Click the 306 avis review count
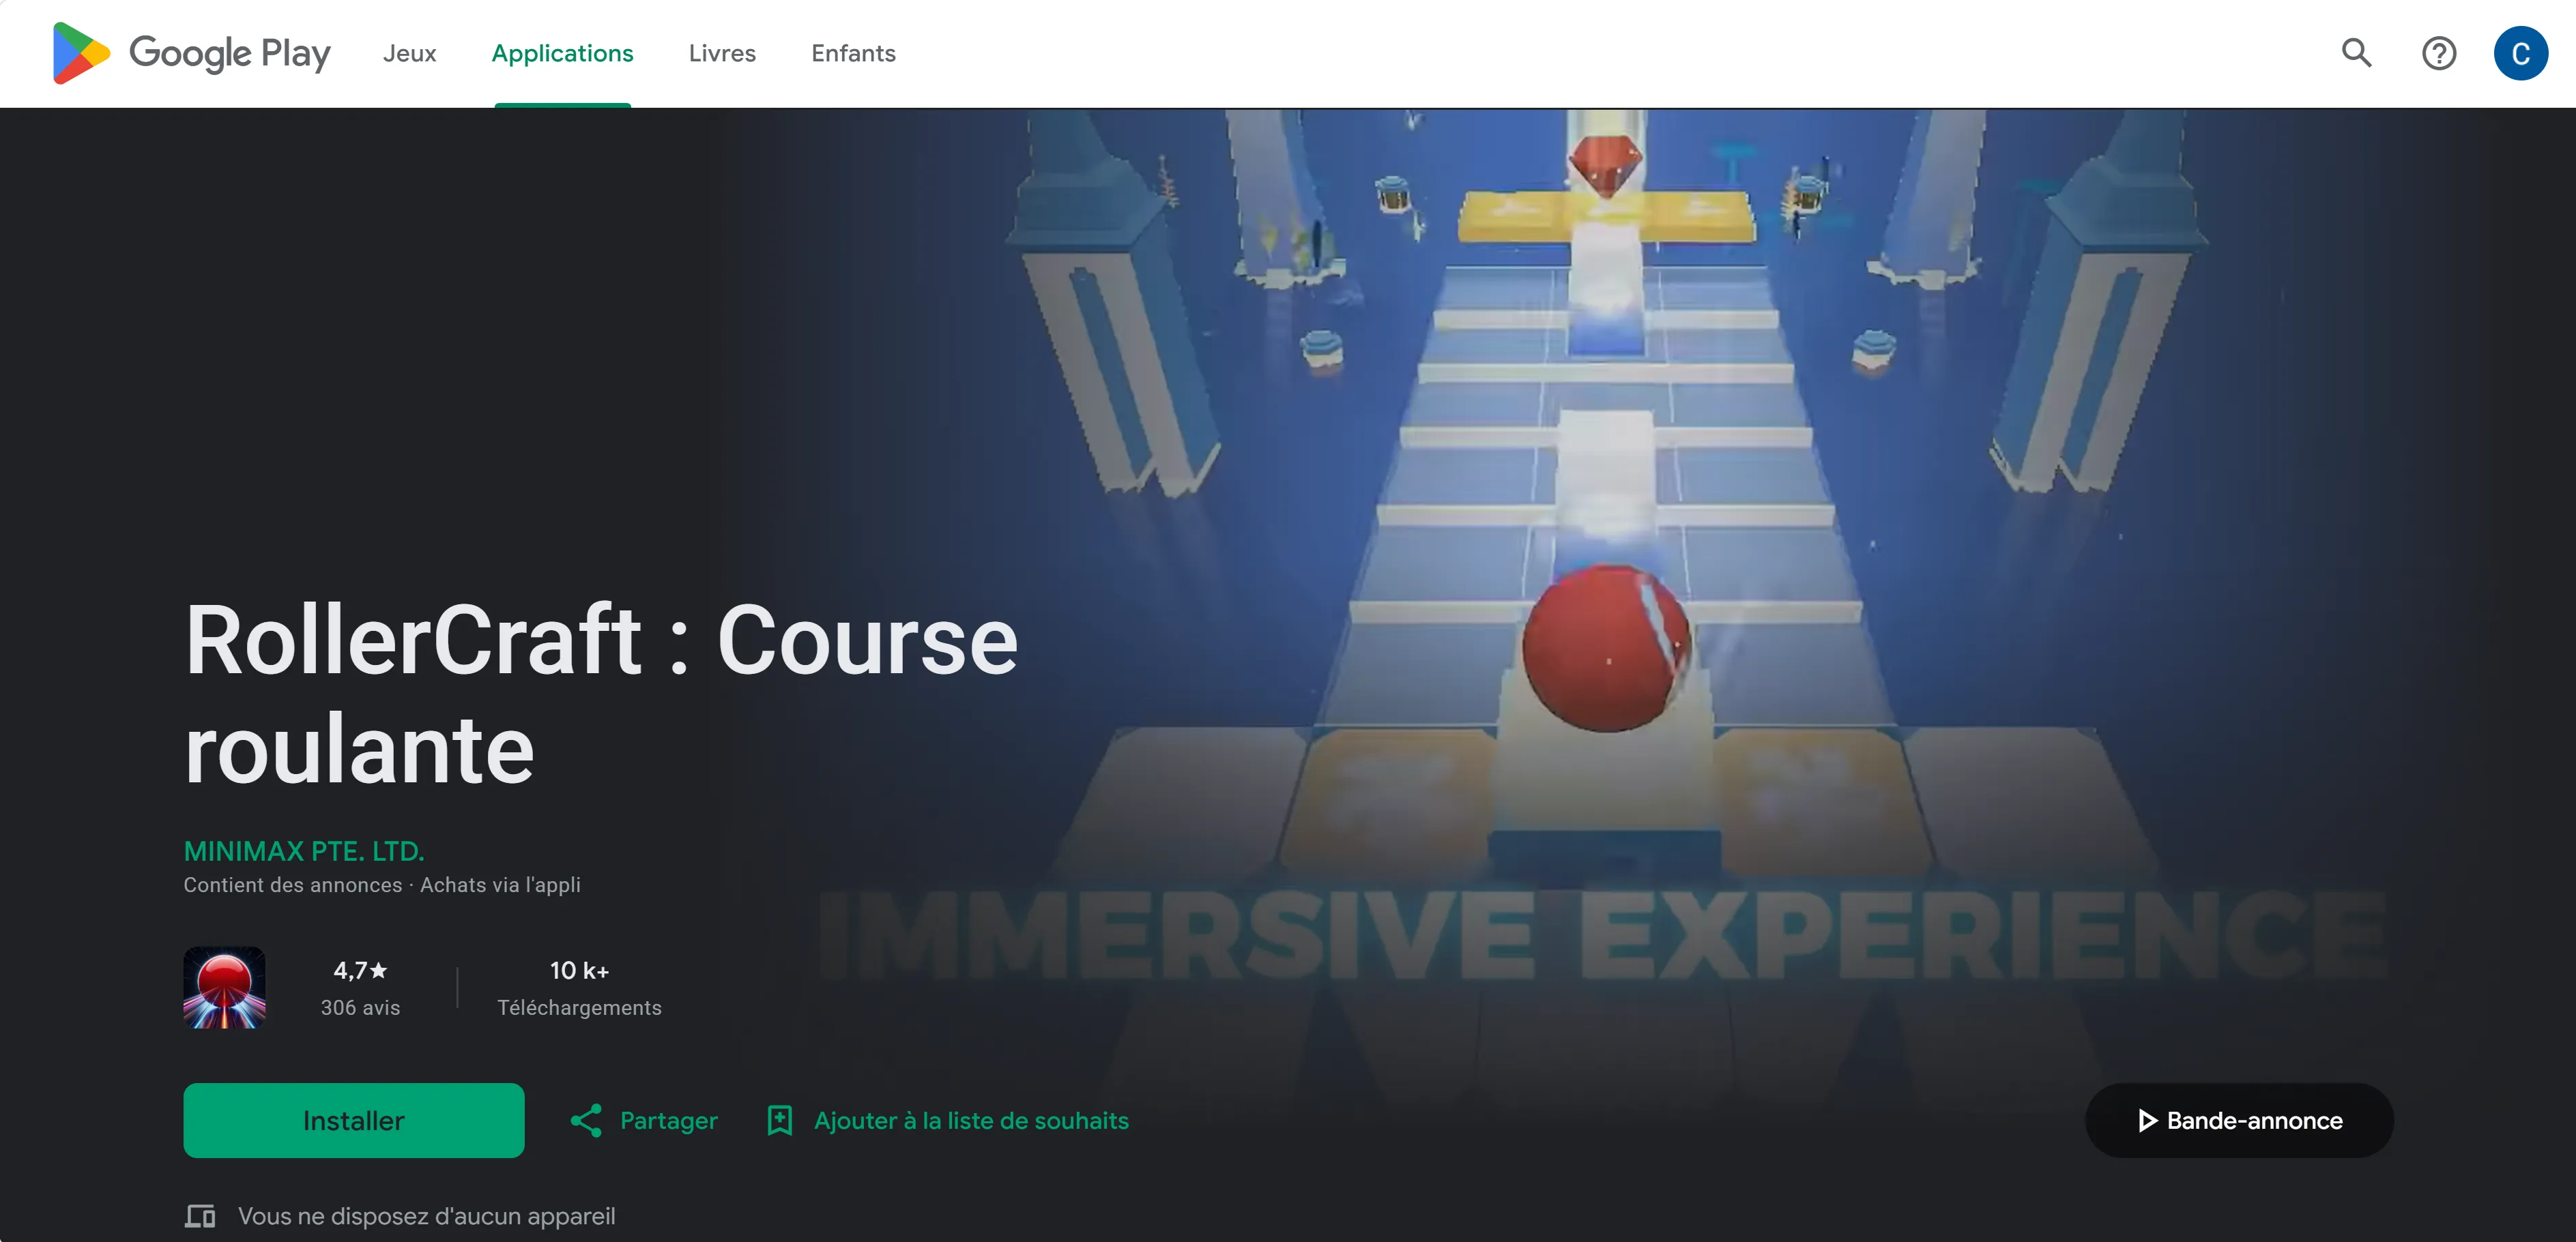2576x1242 pixels. 360,1007
